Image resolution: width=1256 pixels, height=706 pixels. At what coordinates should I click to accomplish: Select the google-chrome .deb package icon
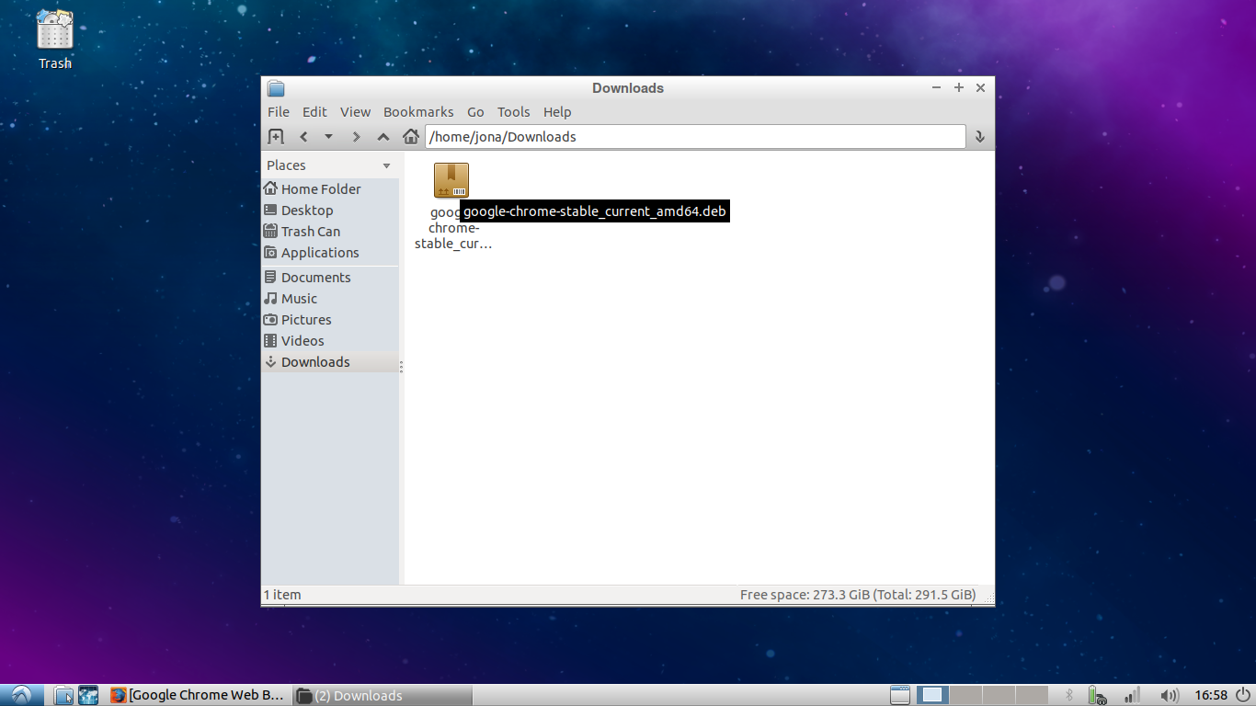[451, 180]
